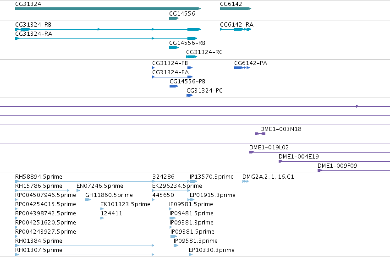Click RP004251620.5prime label
This screenshot has height=257, width=390.
coord(45,223)
